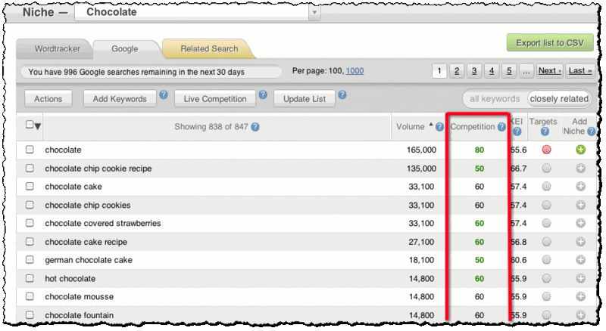Image resolution: width=606 pixels, height=331 pixels.
Task: Go to page 4
Action: click(x=491, y=70)
